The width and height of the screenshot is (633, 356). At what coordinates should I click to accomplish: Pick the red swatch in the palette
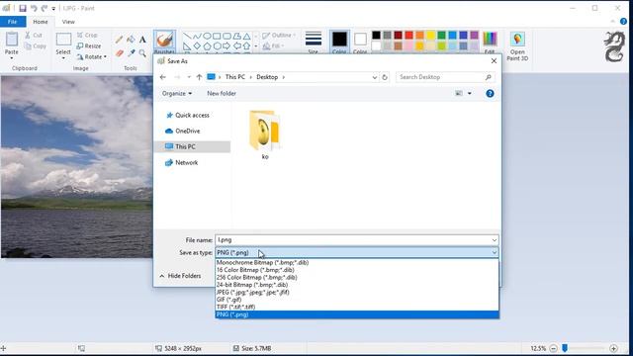(408, 36)
